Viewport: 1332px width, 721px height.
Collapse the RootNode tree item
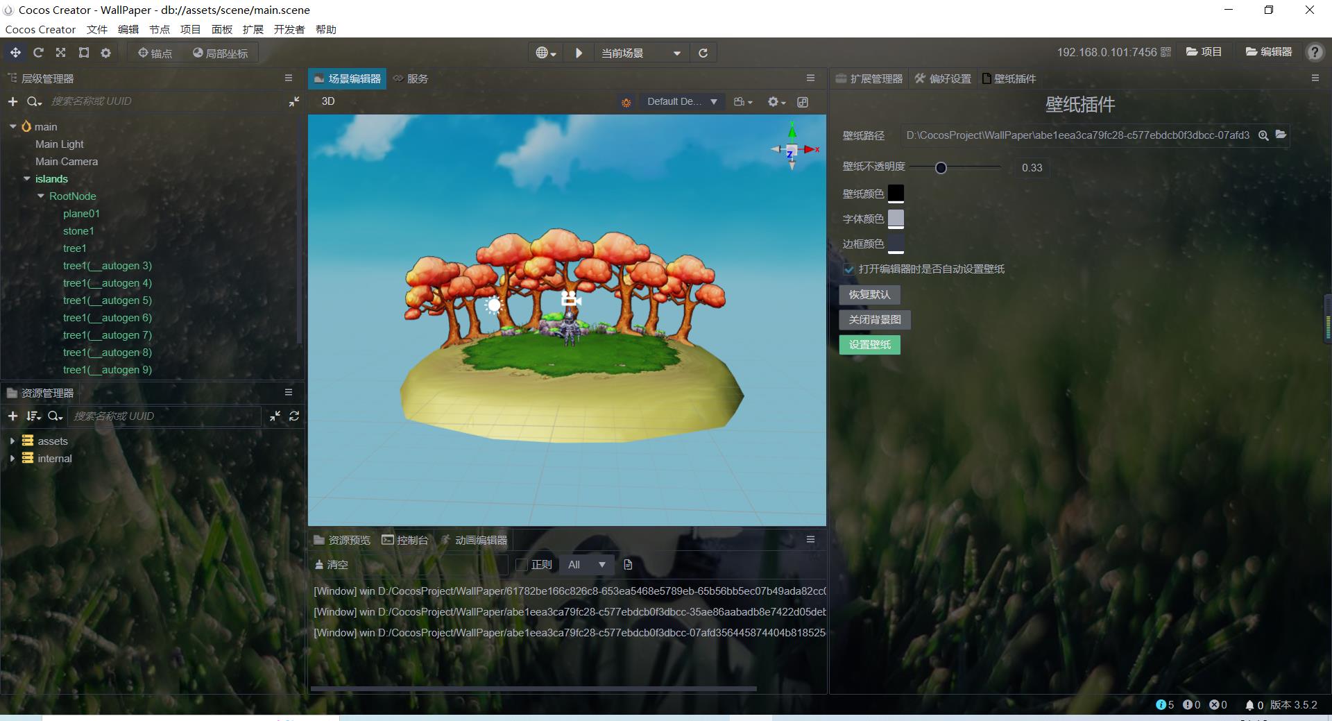tap(40, 196)
